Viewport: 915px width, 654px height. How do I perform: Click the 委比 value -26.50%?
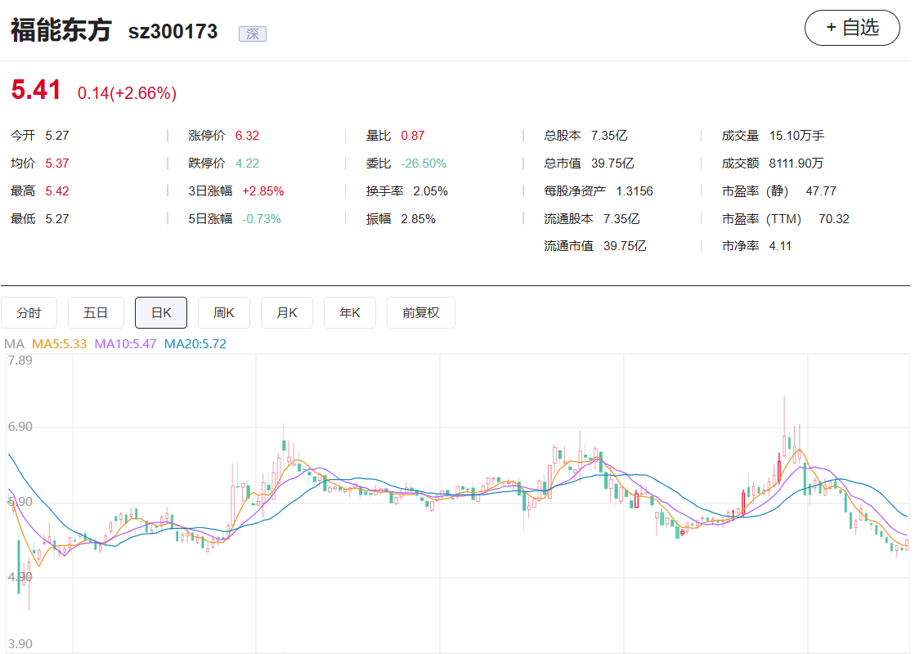[x=424, y=163]
